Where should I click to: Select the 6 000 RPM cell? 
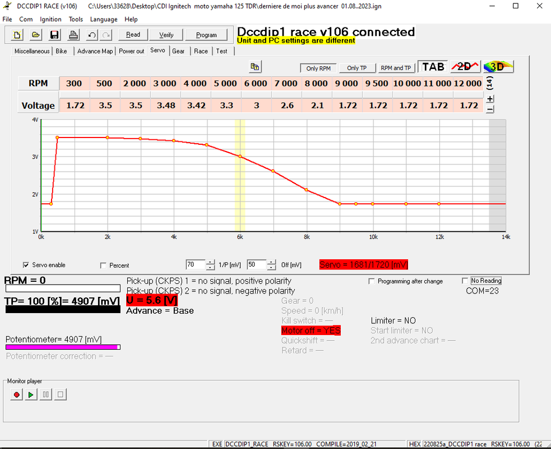(256, 84)
